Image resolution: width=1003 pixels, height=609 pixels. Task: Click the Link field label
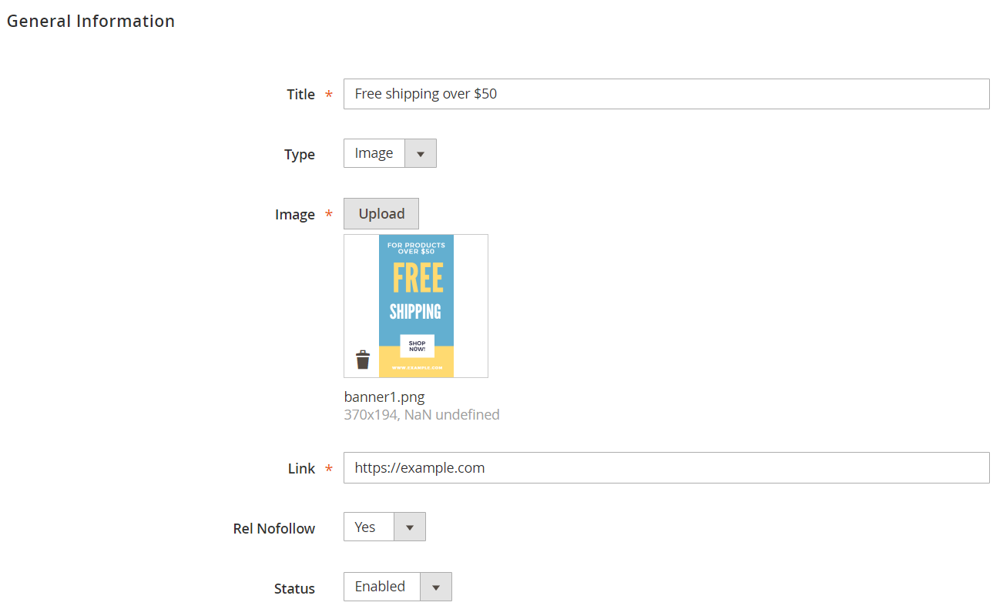click(x=301, y=469)
